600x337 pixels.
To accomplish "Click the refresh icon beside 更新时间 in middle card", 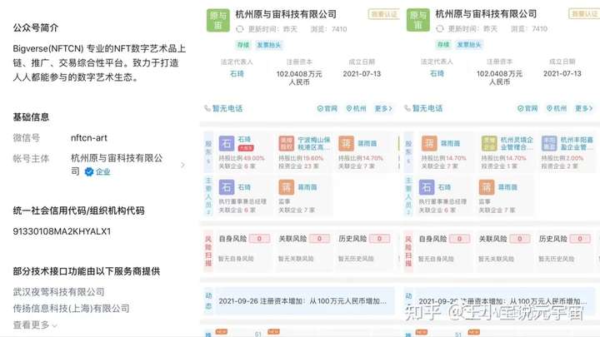I will 240,29.
